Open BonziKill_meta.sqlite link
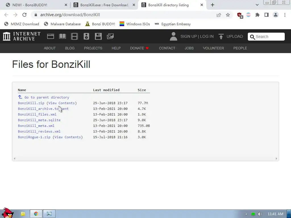The height and width of the screenshot is (218, 291). (39, 120)
